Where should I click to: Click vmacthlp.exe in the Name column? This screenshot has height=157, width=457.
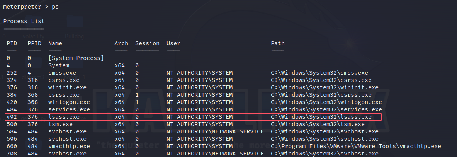[69, 146]
